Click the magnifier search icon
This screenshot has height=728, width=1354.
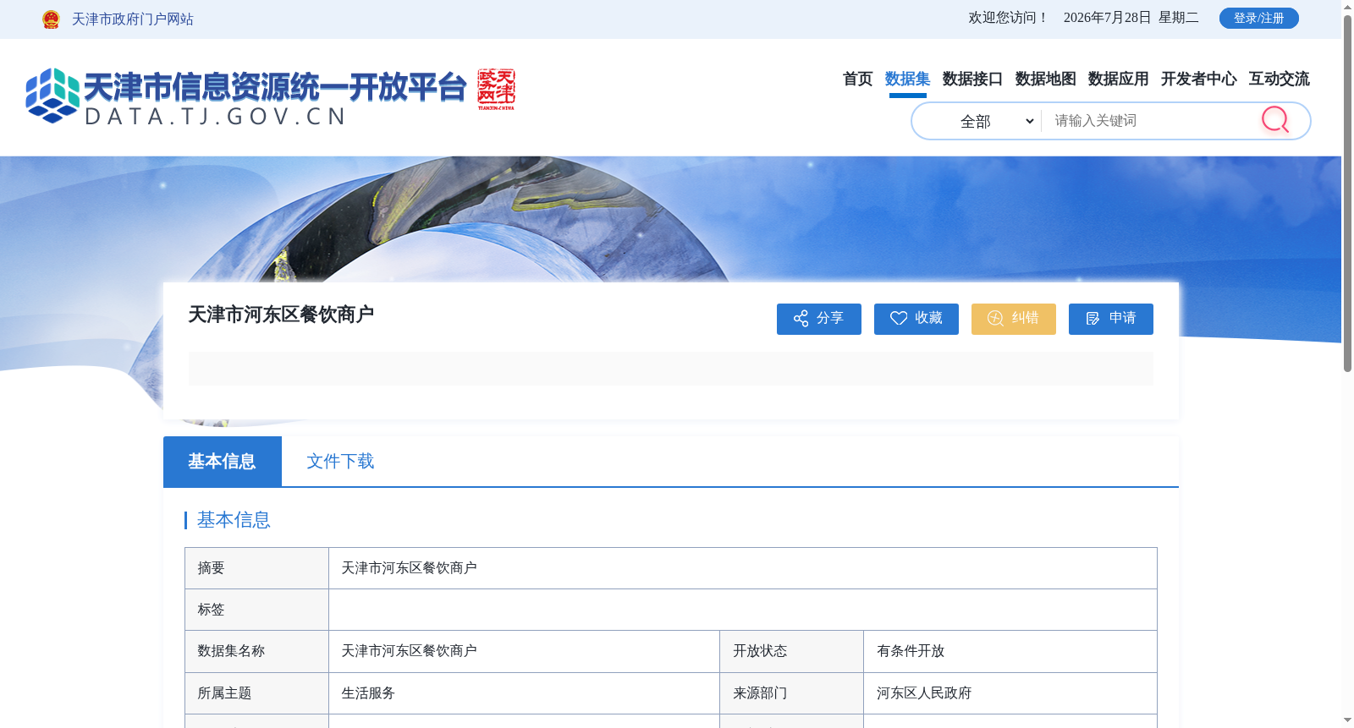pos(1275,120)
